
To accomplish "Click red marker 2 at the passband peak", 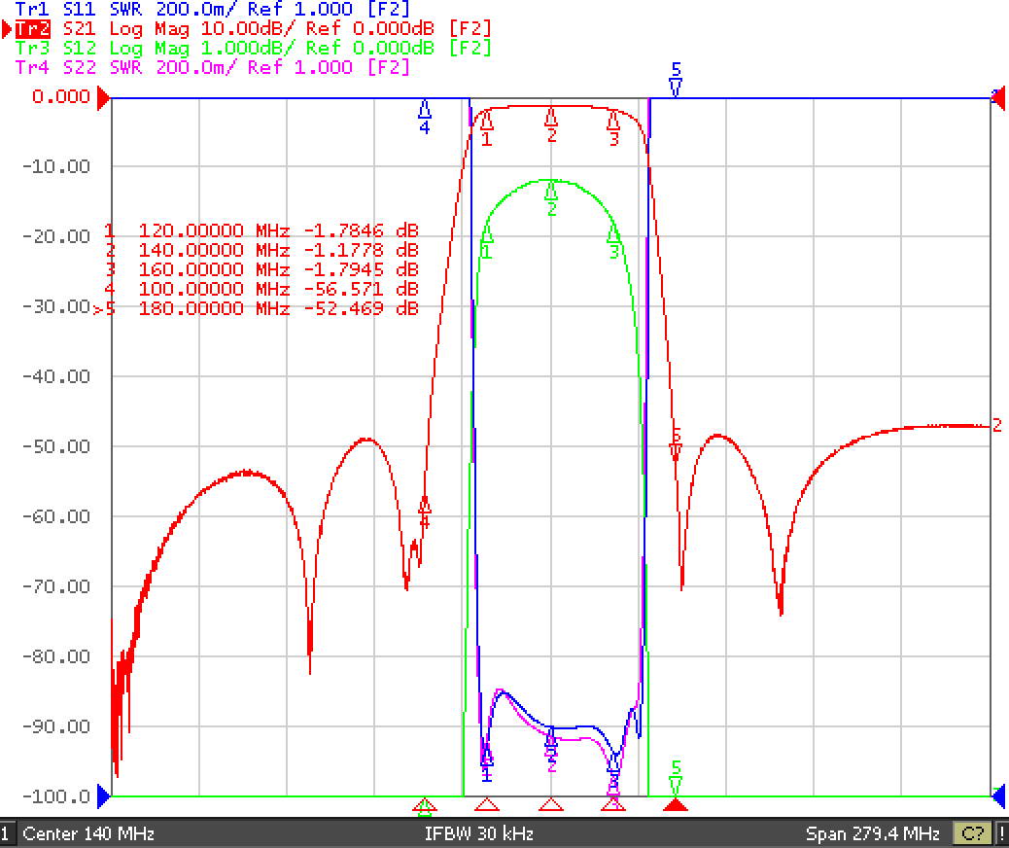I will coord(551,124).
